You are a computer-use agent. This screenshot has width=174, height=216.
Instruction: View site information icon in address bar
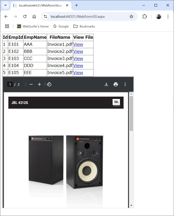click(x=45, y=16)
